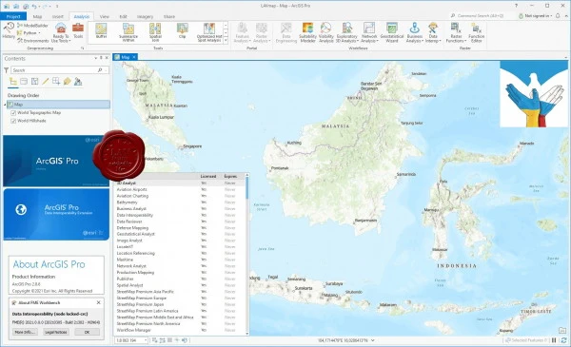Click the Contents filter funnel icon
This screenshot has width=571, height=347.
click(6, 69)
